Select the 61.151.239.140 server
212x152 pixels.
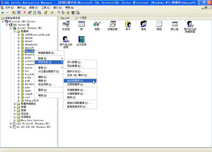click(34, 127)
